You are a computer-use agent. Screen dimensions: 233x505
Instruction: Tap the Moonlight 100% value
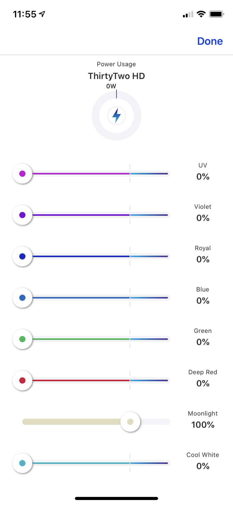pos(203,425)
